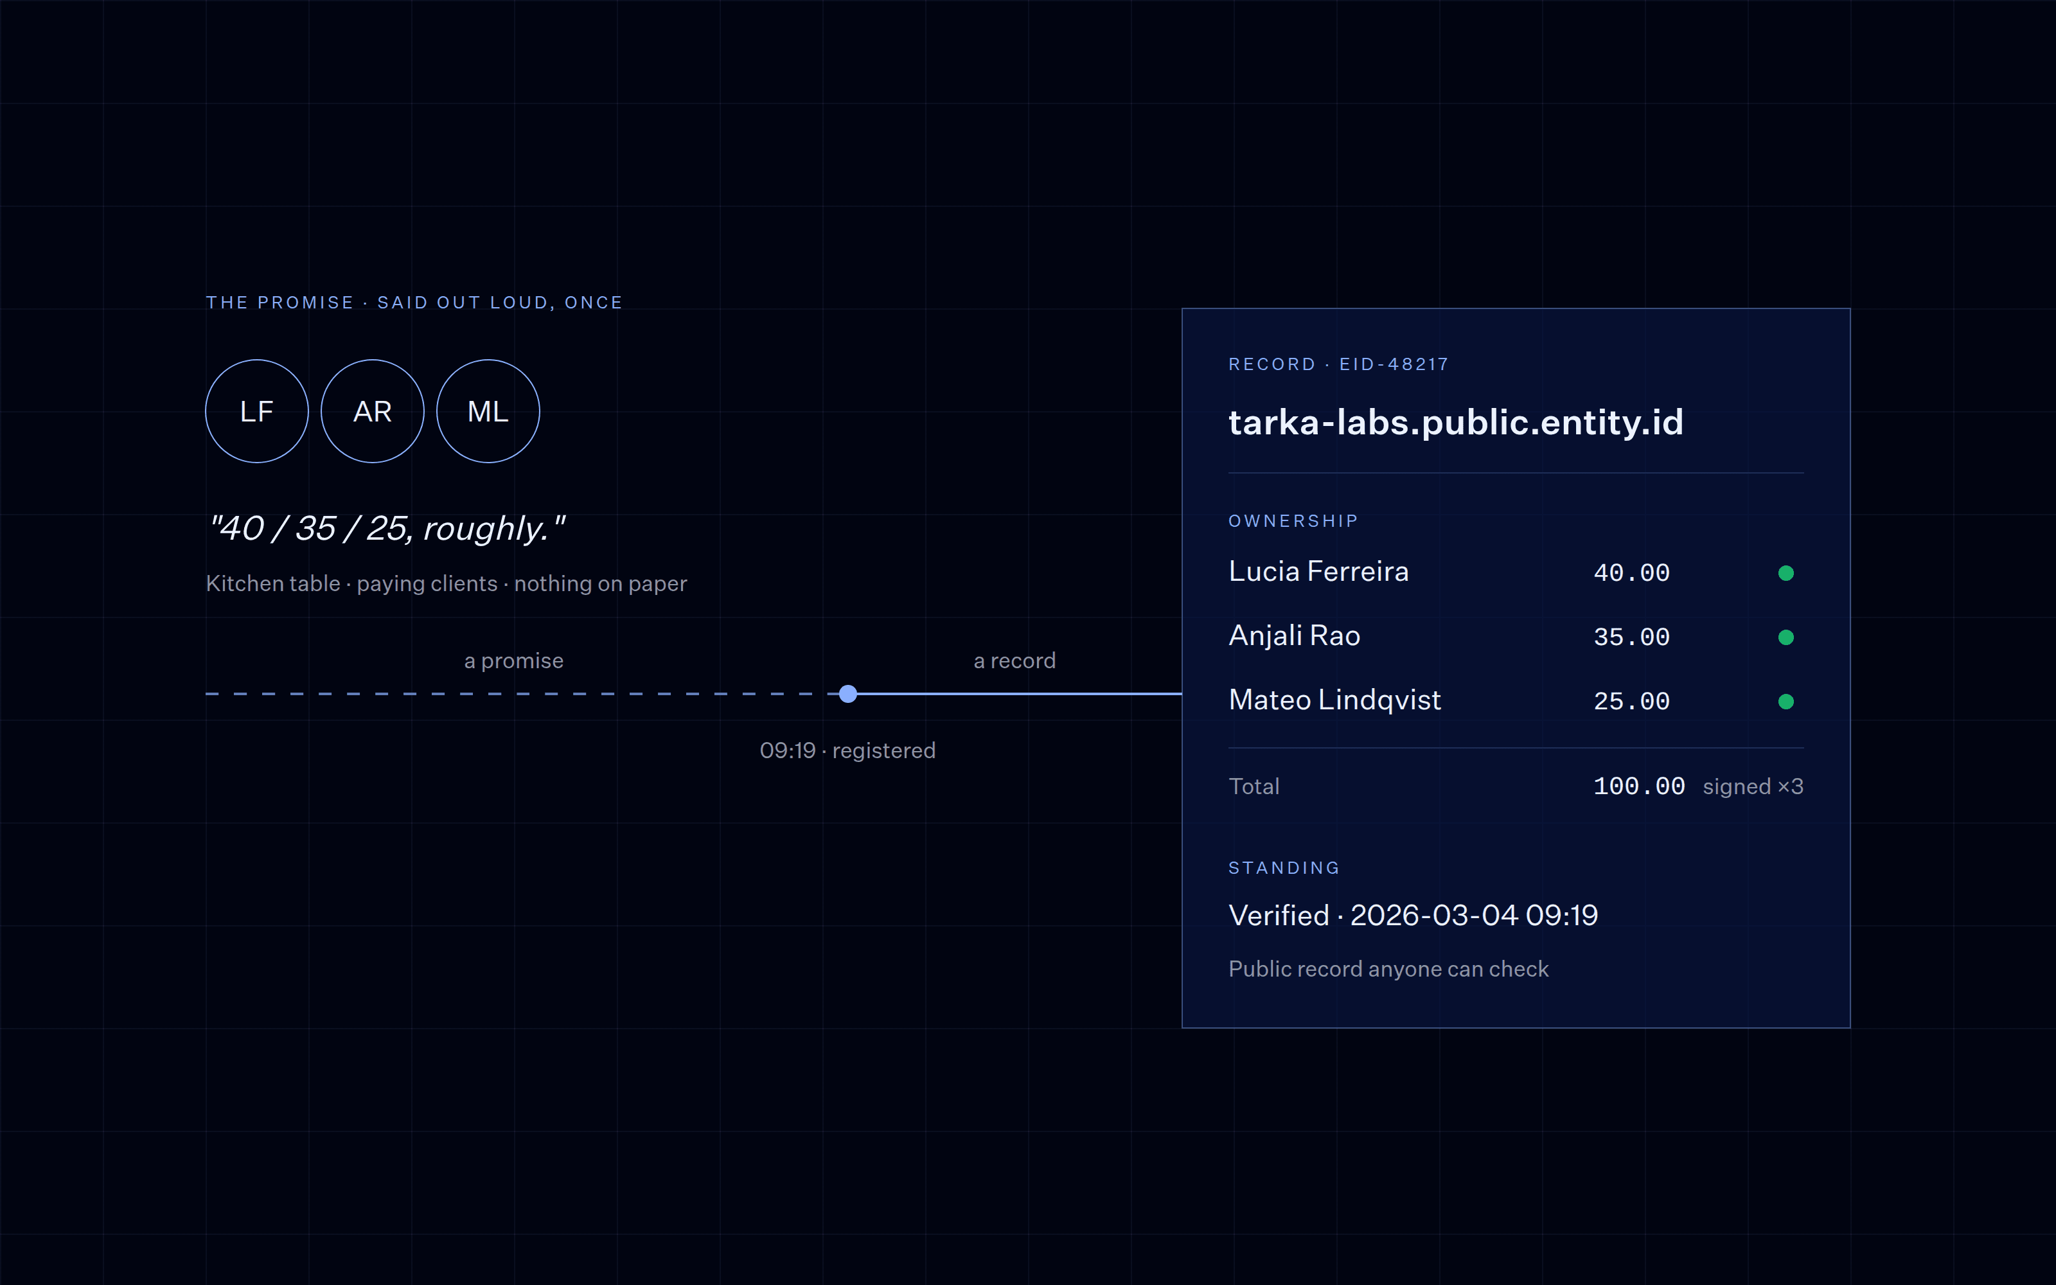Click the green dot beside Mateo Lindqvist
2056x1285 pixels.
pyautogui.click(x=1786, y=701)
